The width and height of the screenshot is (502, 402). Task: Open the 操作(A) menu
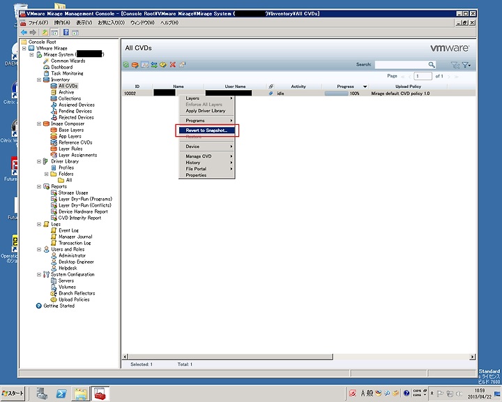[62, 23]
